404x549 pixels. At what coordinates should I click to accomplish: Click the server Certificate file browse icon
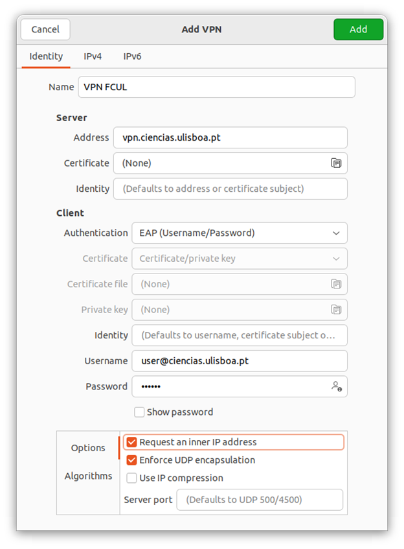click(336, 163)
